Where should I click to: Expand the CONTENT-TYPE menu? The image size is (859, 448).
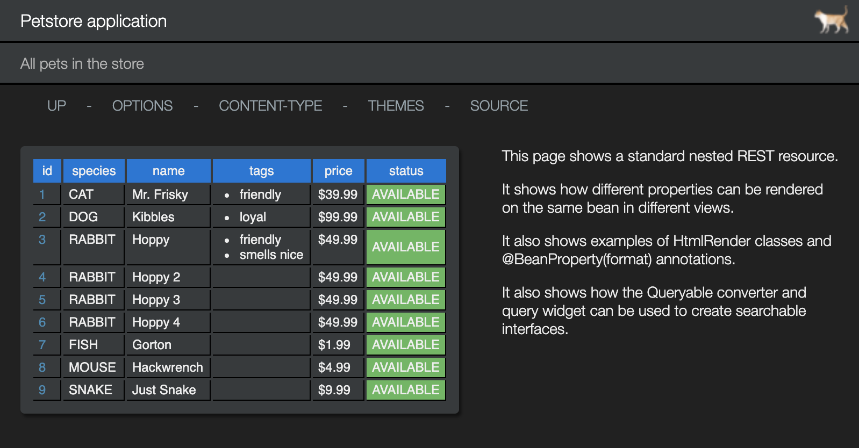(x=270, y=106)
